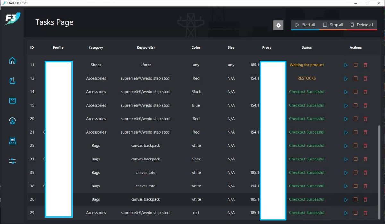Image resolution: width=385 pixels, height=224 pixels.
Task: Delete task 11 with its trash icon
Action: tap(365, 65)
